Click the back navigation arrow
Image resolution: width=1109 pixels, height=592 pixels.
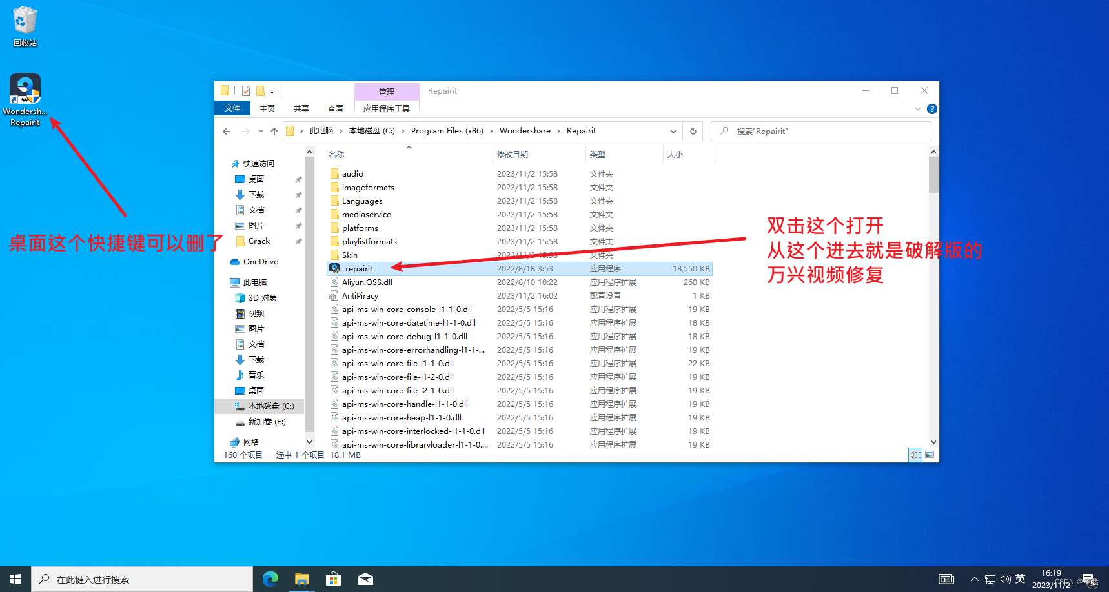click(x=227, y=132)
